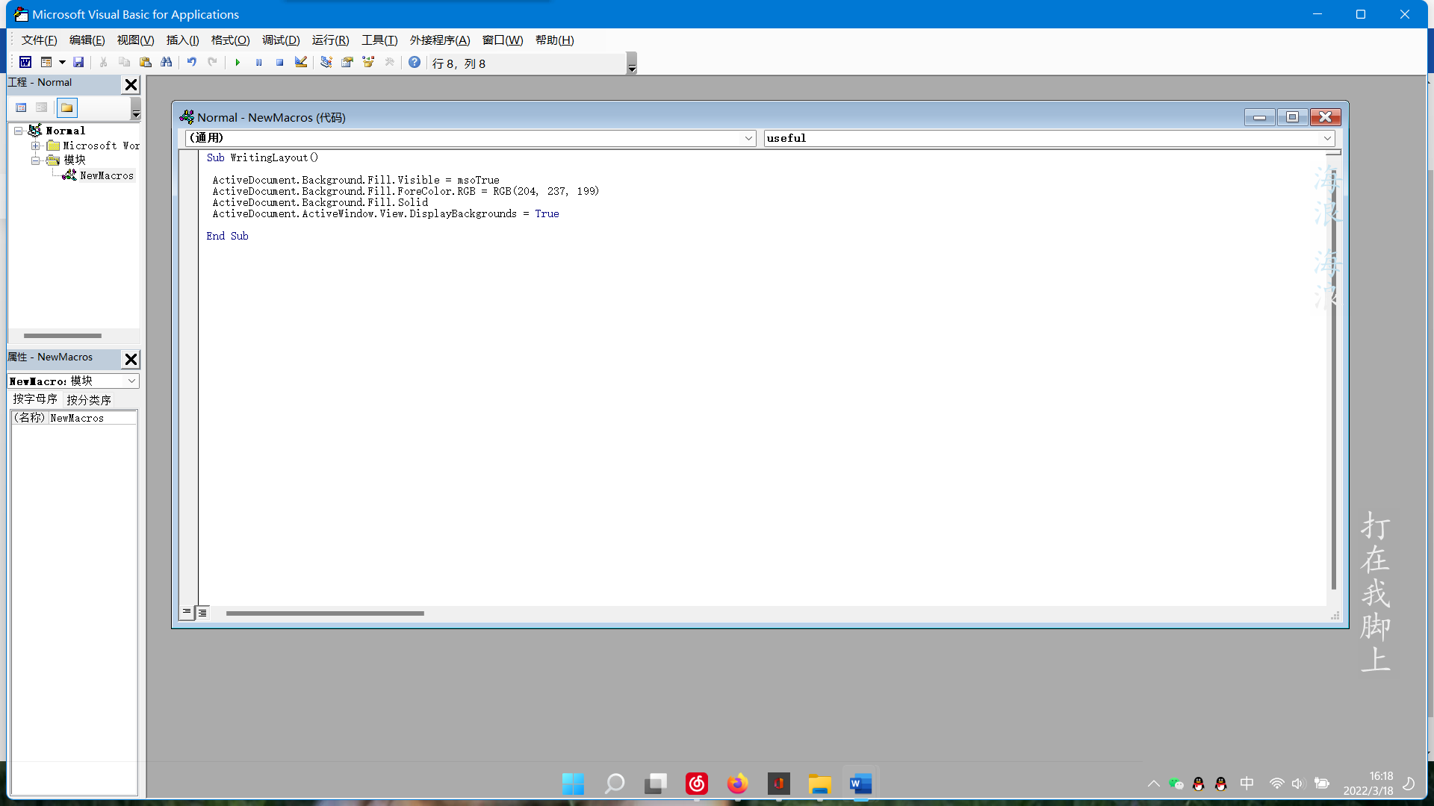
Task: Open the useful procedure dropdown
Action: pos(1327,138)
